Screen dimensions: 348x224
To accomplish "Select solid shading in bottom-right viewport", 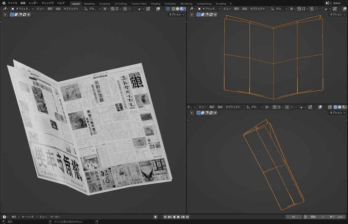I will pyautogui.click(x=340, y=107).
